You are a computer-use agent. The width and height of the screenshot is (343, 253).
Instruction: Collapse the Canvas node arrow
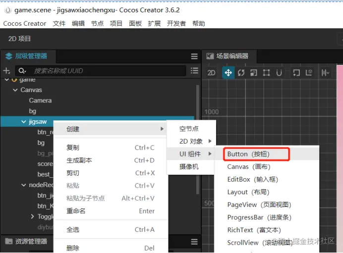coord(15,90)
